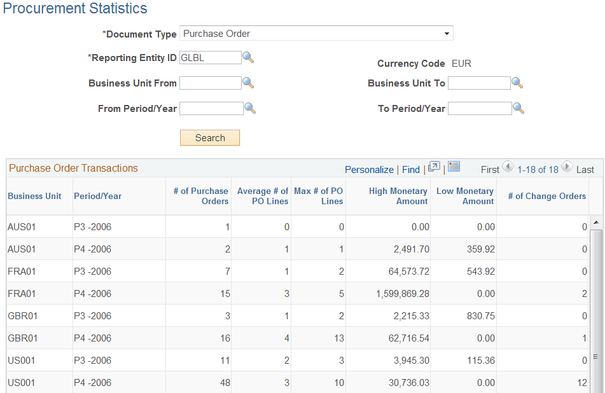Open the Business Unit From lookup magnifier
605x393 pixels.
coord(248,83)
